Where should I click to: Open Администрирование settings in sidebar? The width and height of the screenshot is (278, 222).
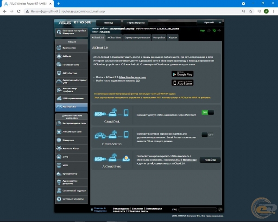(x=71, y=182)
